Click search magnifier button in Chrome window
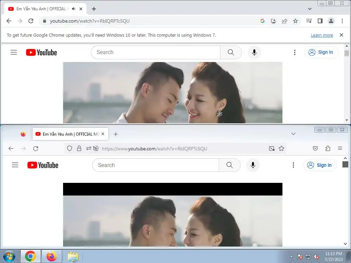Screen dimensions: 351x263 (231, 52)
